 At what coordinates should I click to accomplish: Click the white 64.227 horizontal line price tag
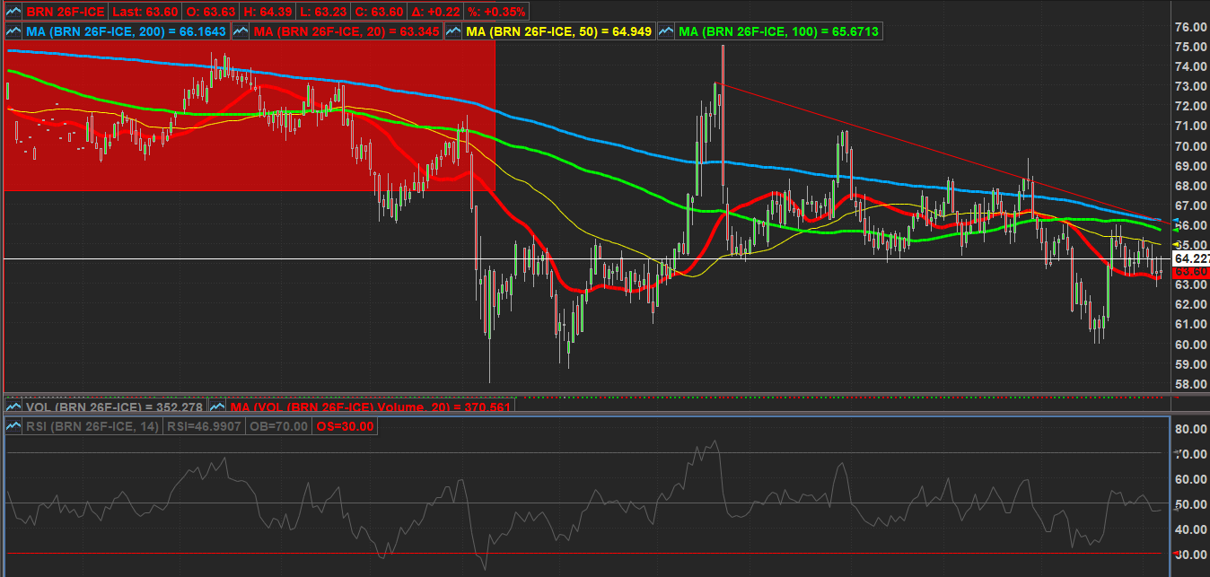[x=1191, y=258]
